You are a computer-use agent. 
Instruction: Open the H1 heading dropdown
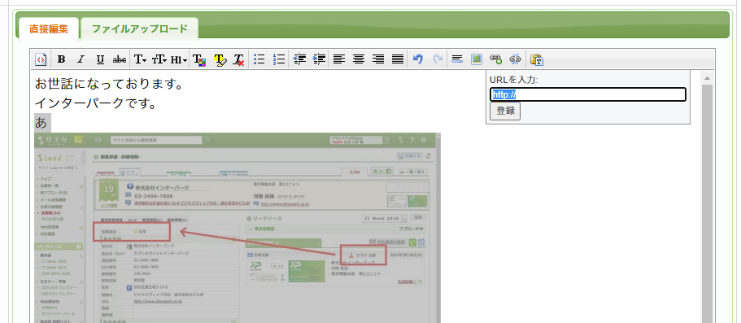click(179, 59)
